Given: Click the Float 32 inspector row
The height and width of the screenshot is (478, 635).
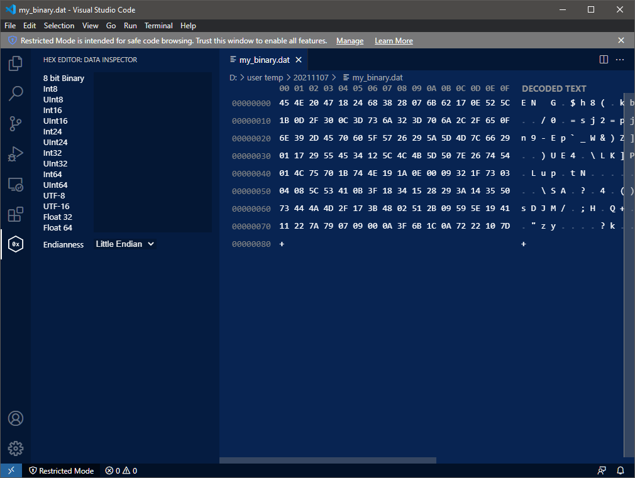Looking at the screenshot, I should pyautogui.click(x=127, y=217).
